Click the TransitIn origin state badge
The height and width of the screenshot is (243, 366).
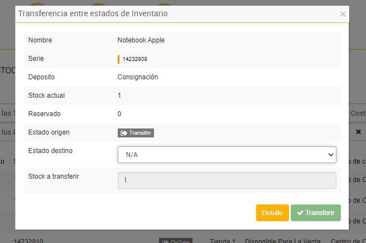[136, 133]
